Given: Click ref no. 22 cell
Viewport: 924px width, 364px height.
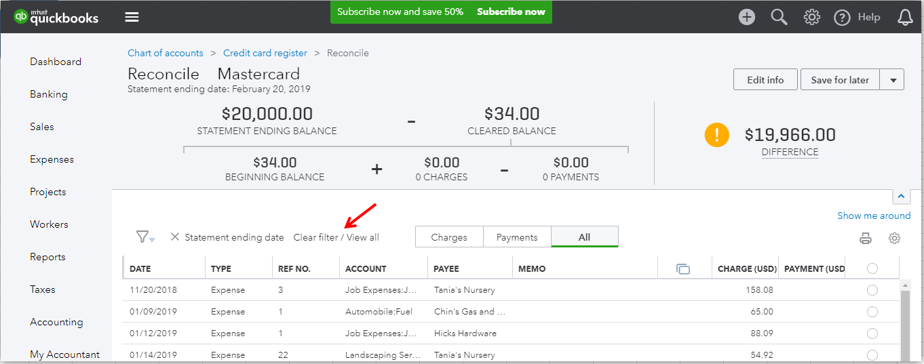Looking at the screenshot, I should pyautogui.click(x=284, y=355).
